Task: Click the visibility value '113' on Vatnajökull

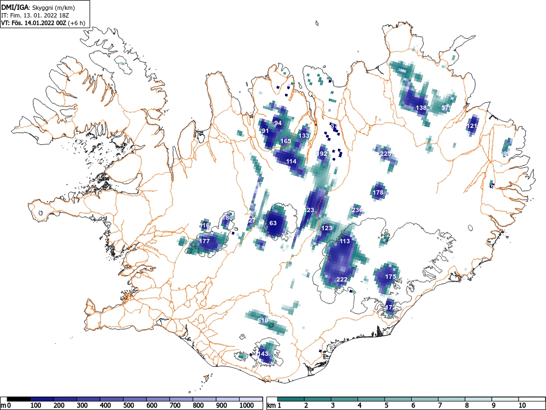Action: [x=345, y=241]
